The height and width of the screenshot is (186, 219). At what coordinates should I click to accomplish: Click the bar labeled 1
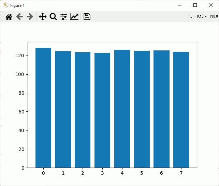(63, 109)
